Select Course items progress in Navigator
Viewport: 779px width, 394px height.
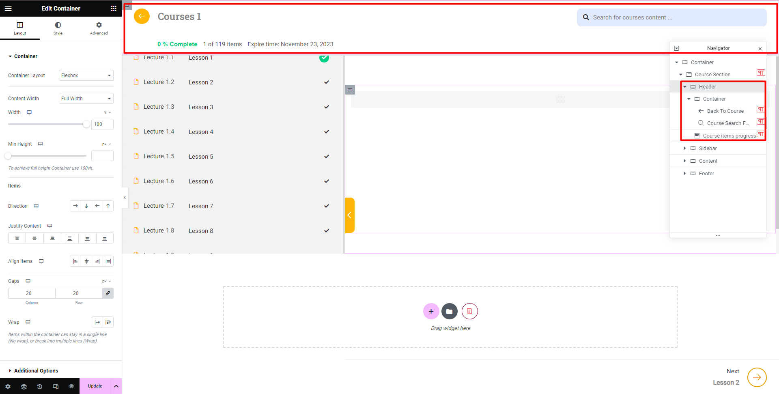click(729, 136)
